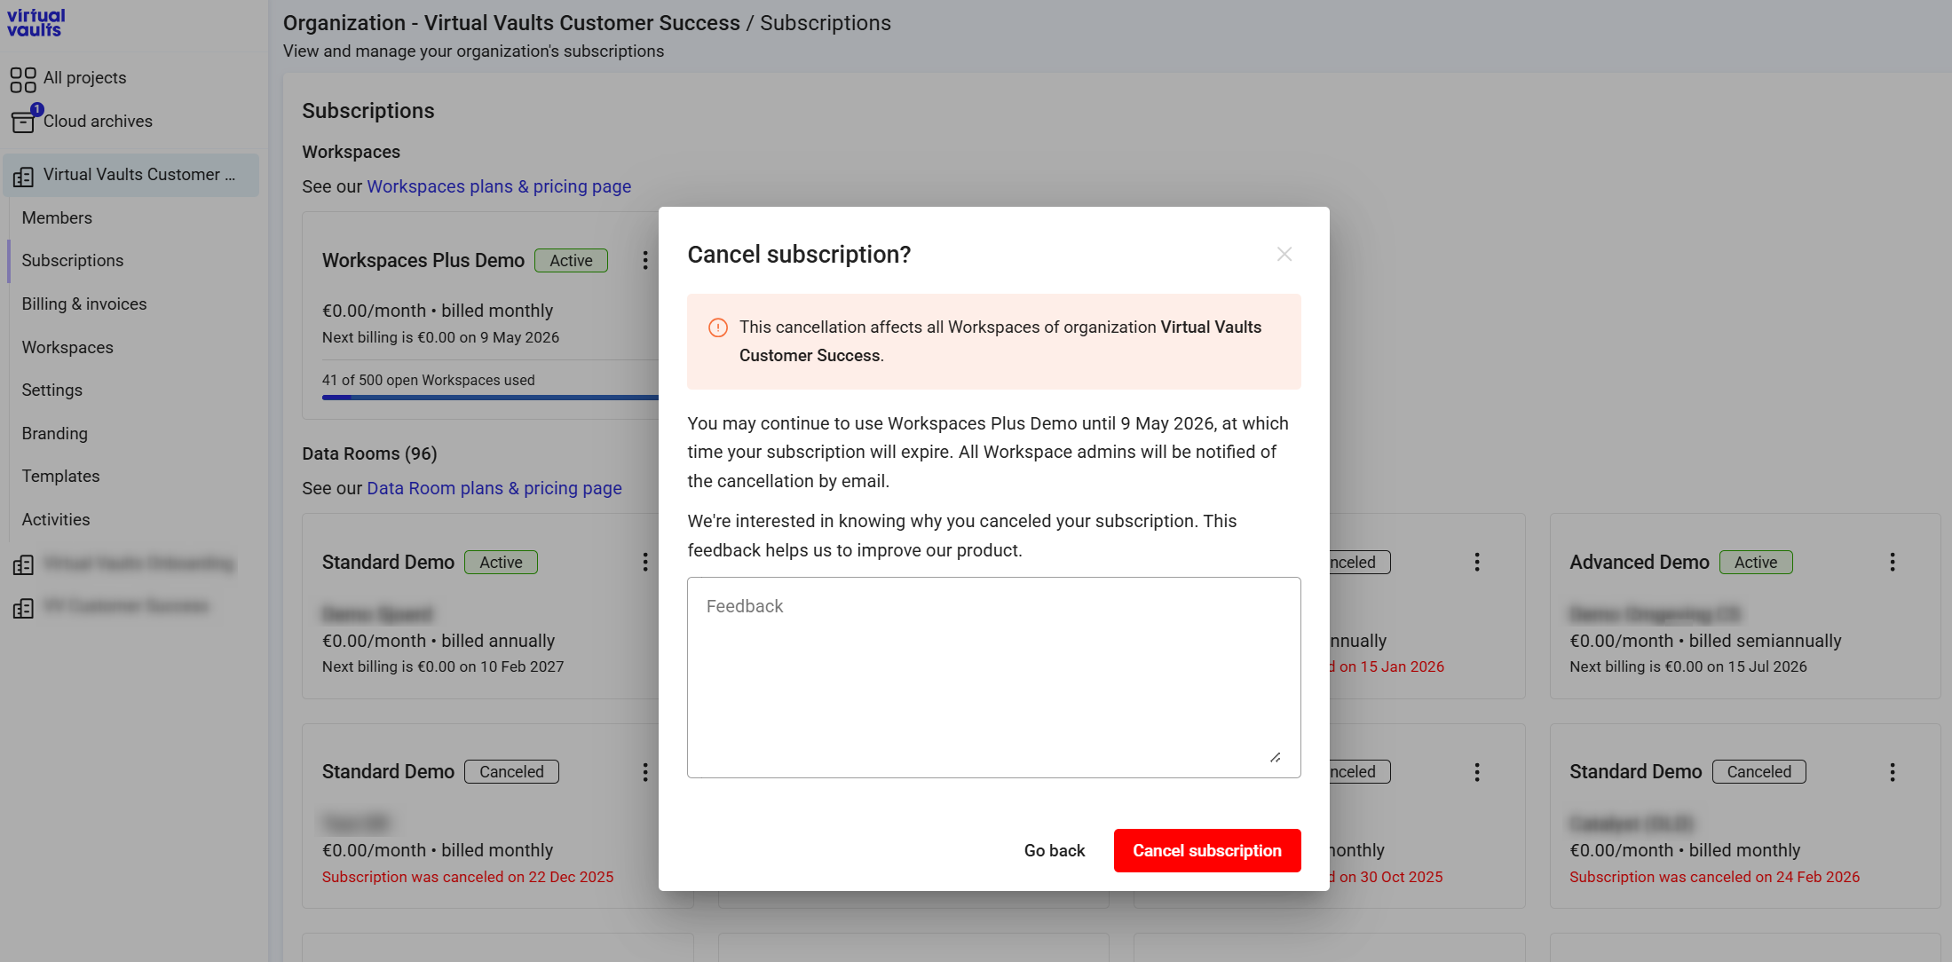Click All projects label

point(85,78)
